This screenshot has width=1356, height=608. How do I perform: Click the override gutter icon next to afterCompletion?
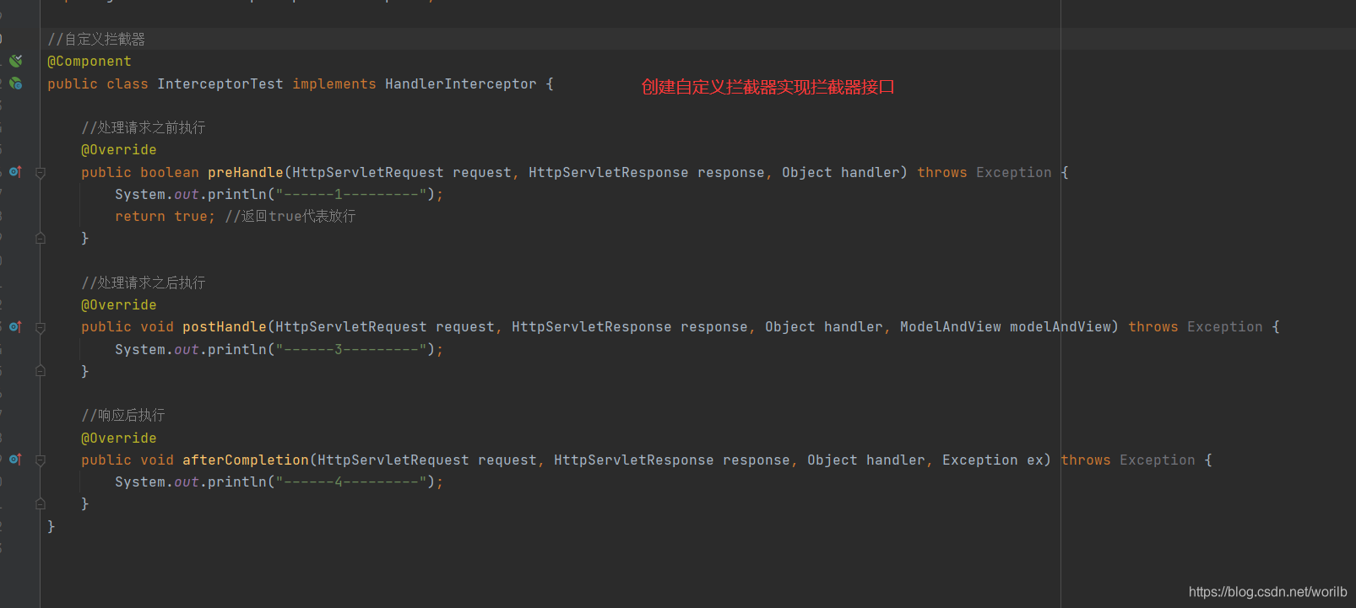coord(15,460)
